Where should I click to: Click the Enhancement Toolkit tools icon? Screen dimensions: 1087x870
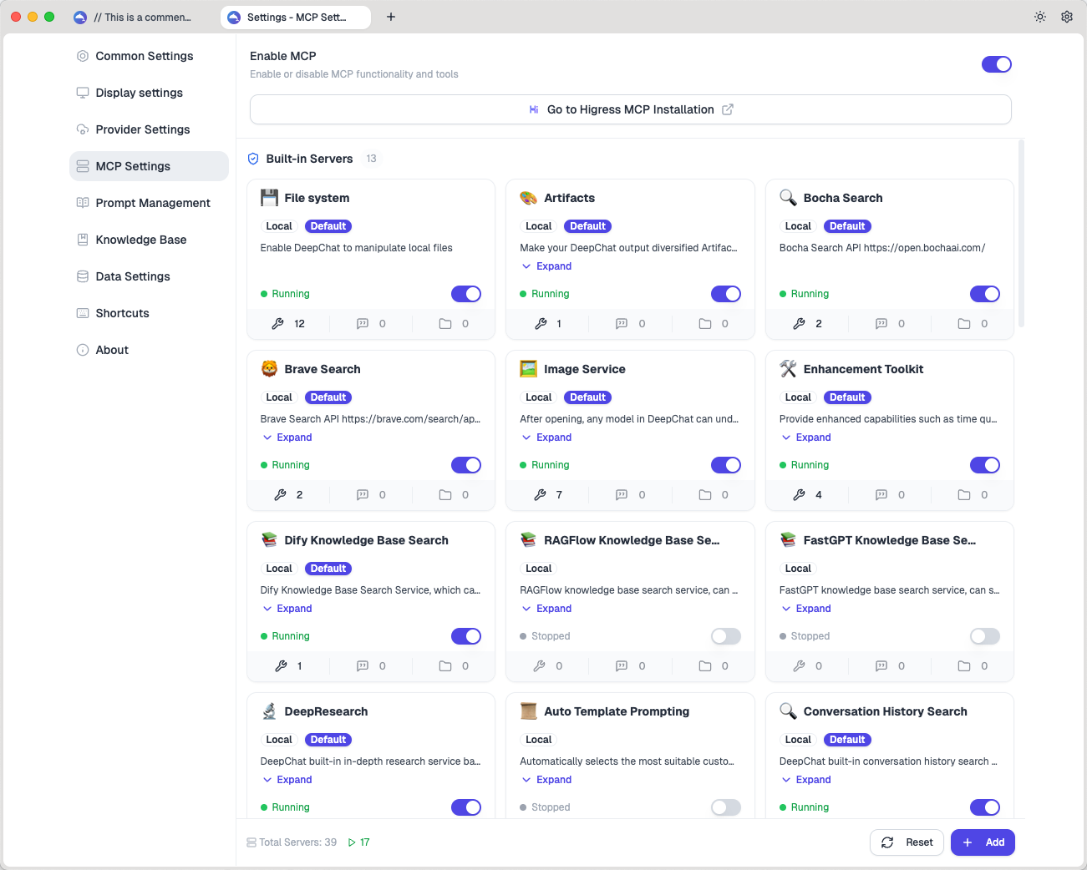click(x=788, y=369)
